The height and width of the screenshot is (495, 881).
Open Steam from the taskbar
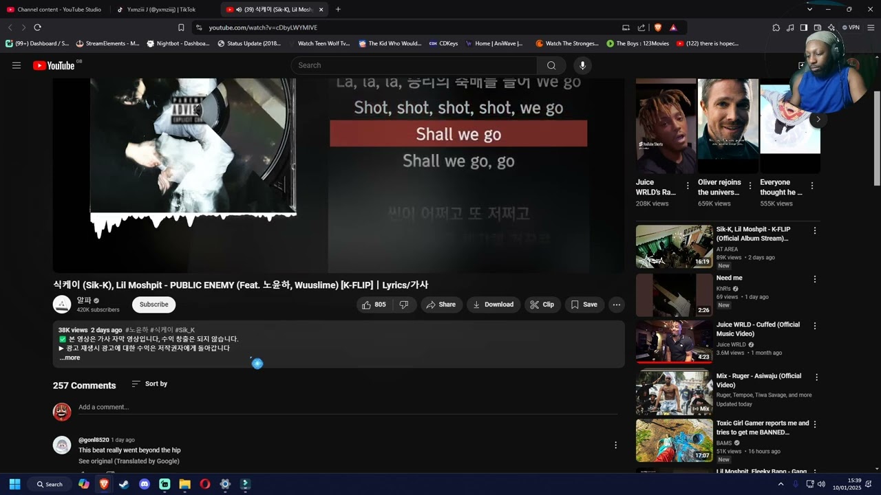click(x=124, y=484)
